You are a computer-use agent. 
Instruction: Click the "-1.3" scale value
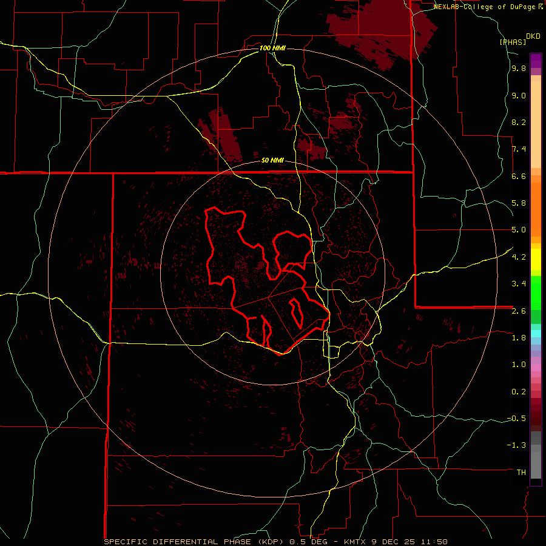pyautogui.click(x=516, y=445)
